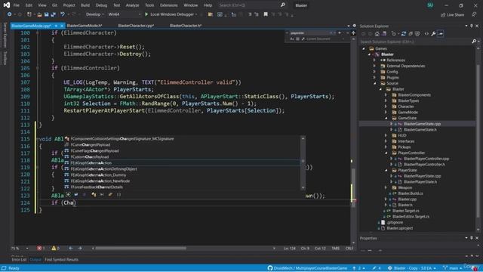Click the Solution Explorer Preview Selected Items icon
Image resolution: width=483 pixels, height=272 pixels.
coord(441,33)
